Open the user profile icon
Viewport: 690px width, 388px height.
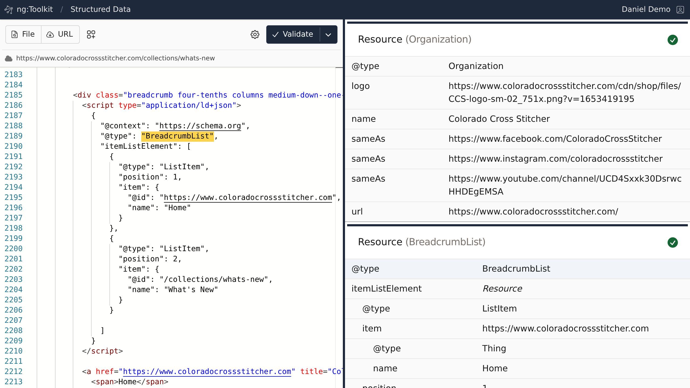click(x=680, y=10)
